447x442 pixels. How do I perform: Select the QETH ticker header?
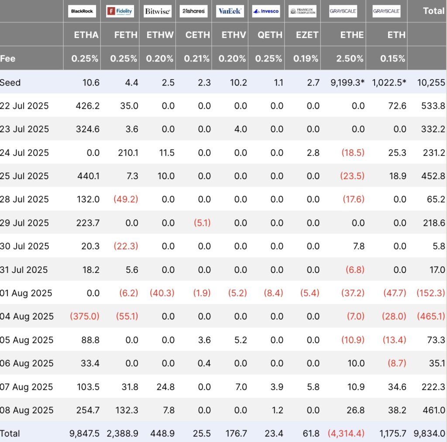tap(270, 35)
